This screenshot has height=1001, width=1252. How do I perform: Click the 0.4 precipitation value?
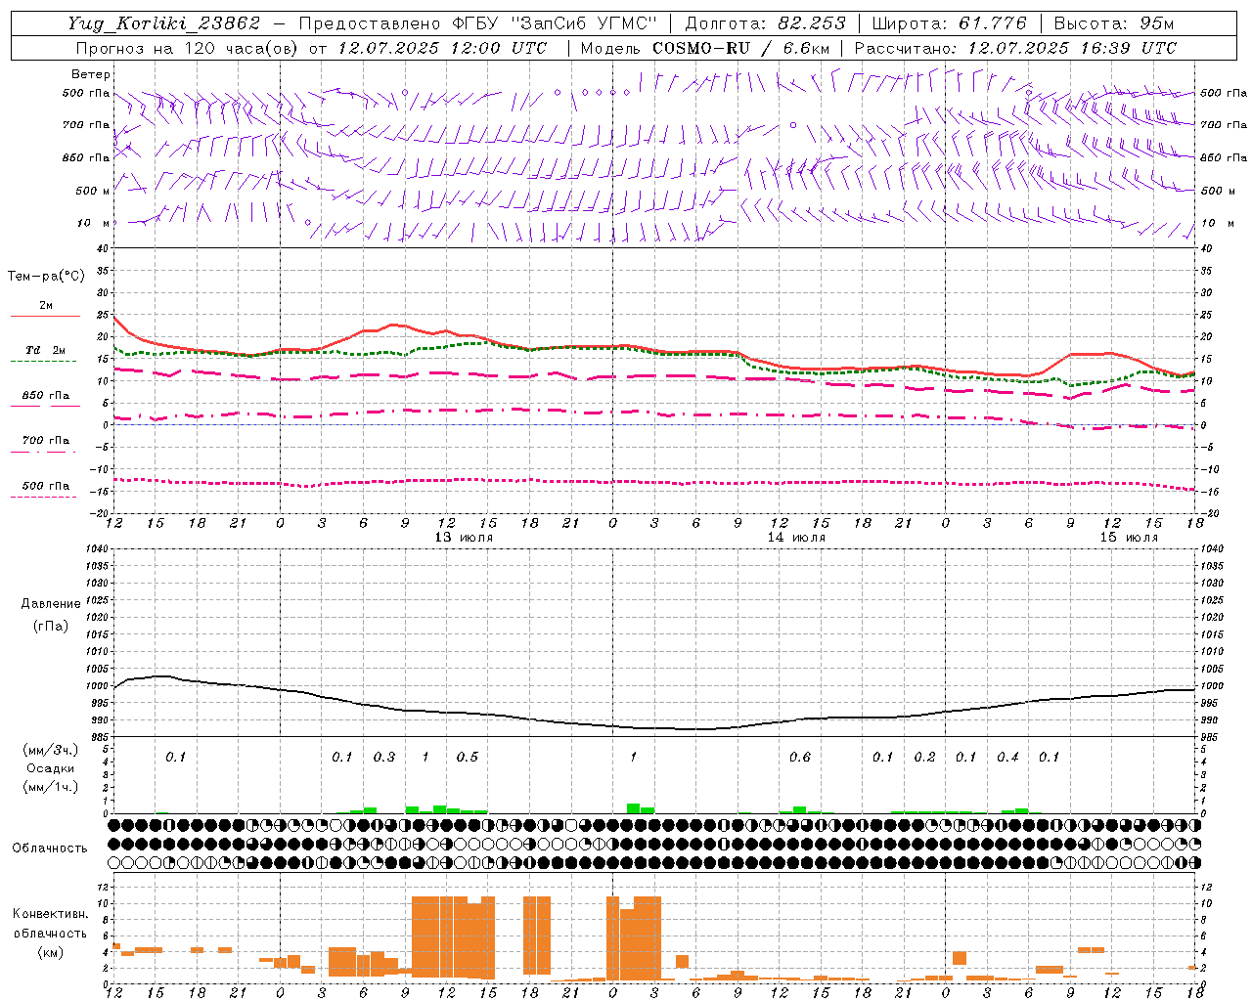point(1007,758)
